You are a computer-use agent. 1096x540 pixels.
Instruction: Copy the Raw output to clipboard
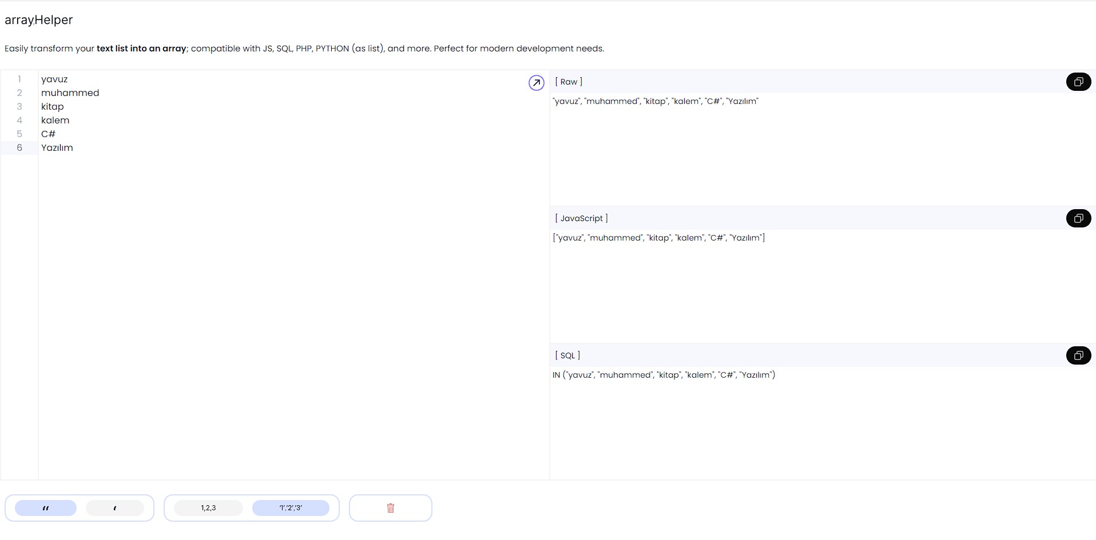[x=1078, y=82]
